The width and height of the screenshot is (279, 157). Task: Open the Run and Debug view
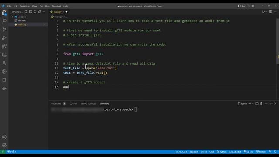coord(4,38)
